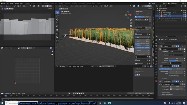Open the Options button in the 3D viewport header
The width and height of the screenshot is (187, 105).
pyautogui.click(x=151, y=8)
